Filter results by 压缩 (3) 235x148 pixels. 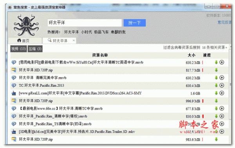pos(35,49)
